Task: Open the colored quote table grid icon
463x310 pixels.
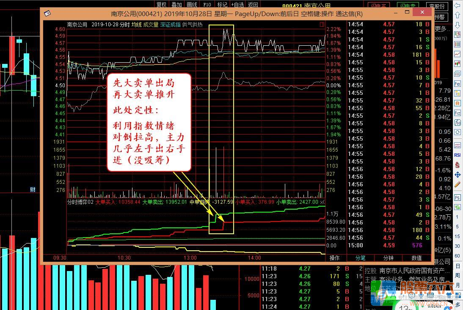Action: tap(457, 44)
